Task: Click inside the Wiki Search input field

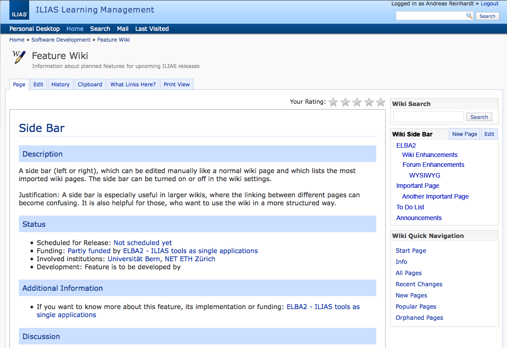Action: (x=428, y=116)
